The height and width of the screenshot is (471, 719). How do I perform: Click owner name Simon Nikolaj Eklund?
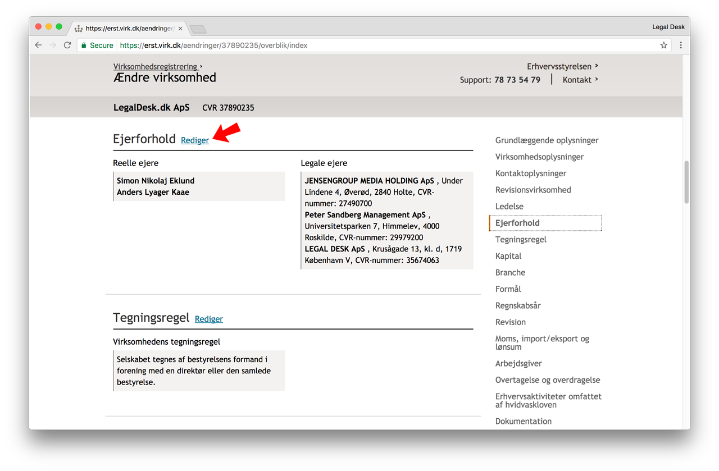point(156,181)
